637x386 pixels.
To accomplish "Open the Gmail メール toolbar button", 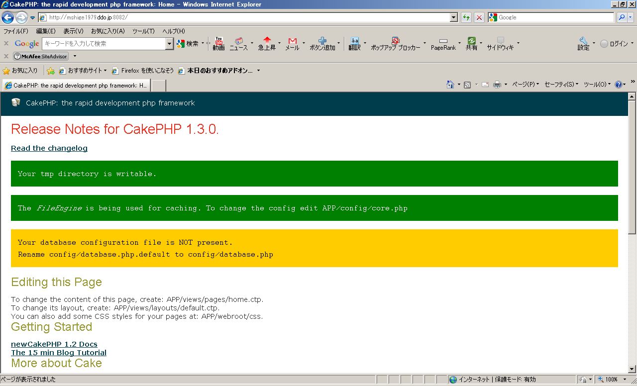I will [x=292, y=44].
